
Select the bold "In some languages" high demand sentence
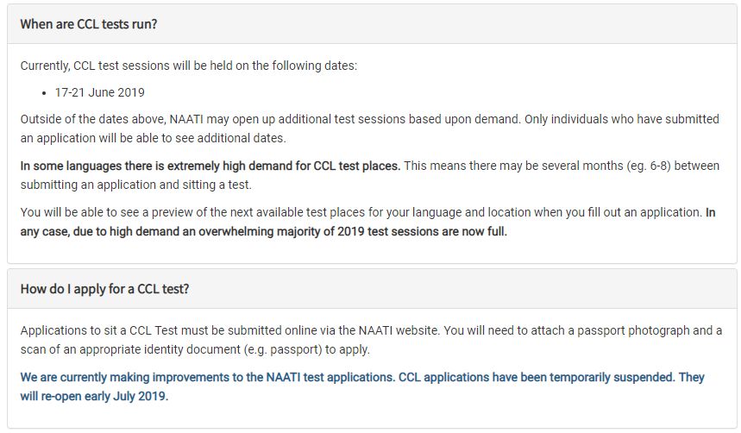[x=210, y=166]
